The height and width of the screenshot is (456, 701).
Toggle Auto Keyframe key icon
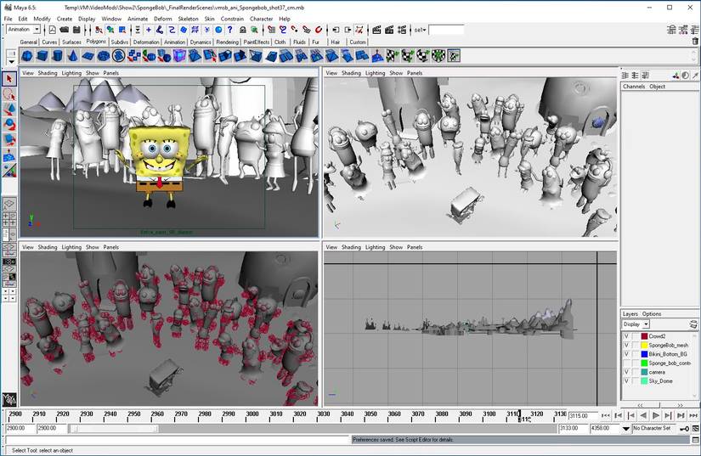683,429
